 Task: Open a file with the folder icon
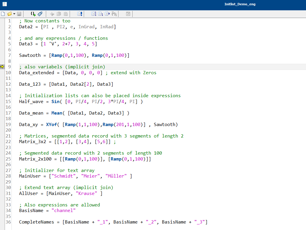click(x=9, y=14)
